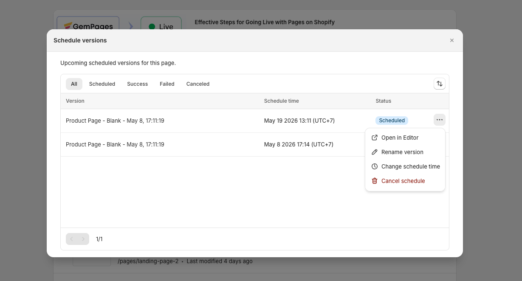Open Effective Steps for Going Live article
The image size is (522, 281).
coord(265,22)
